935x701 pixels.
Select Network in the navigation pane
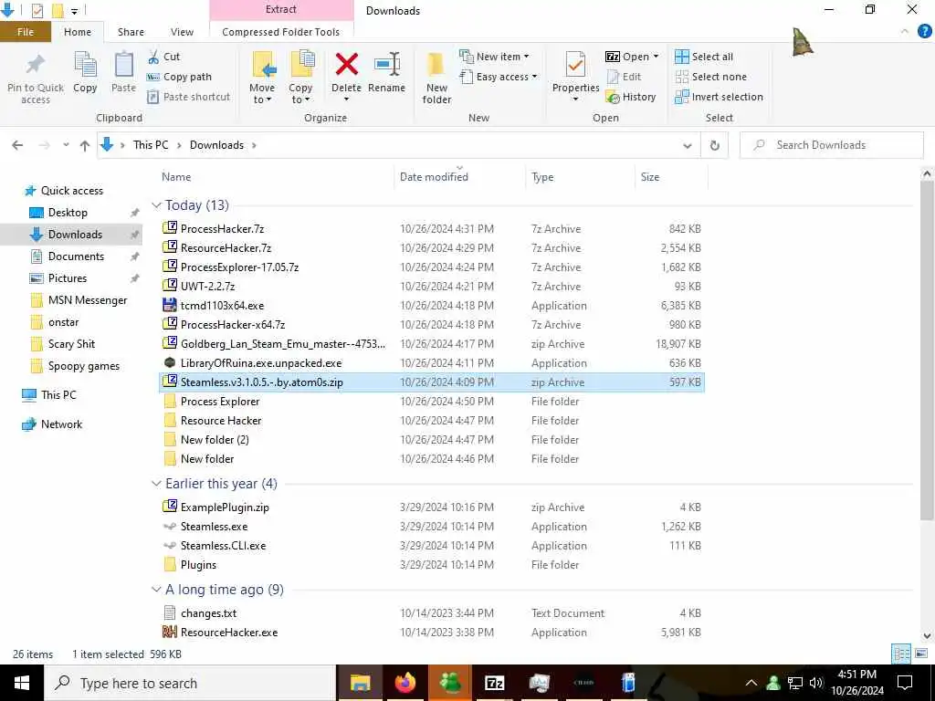click(61, 424)
